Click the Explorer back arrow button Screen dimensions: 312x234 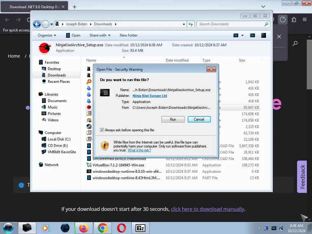[37, 24]
